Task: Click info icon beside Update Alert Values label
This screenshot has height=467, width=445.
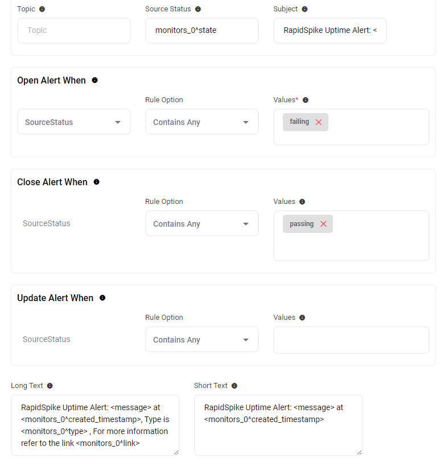Action: coord(302,317)
